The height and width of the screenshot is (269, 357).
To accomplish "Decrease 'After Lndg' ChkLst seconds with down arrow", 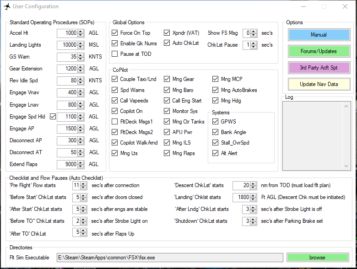I will pyautogui.click(x=253, y=211).
